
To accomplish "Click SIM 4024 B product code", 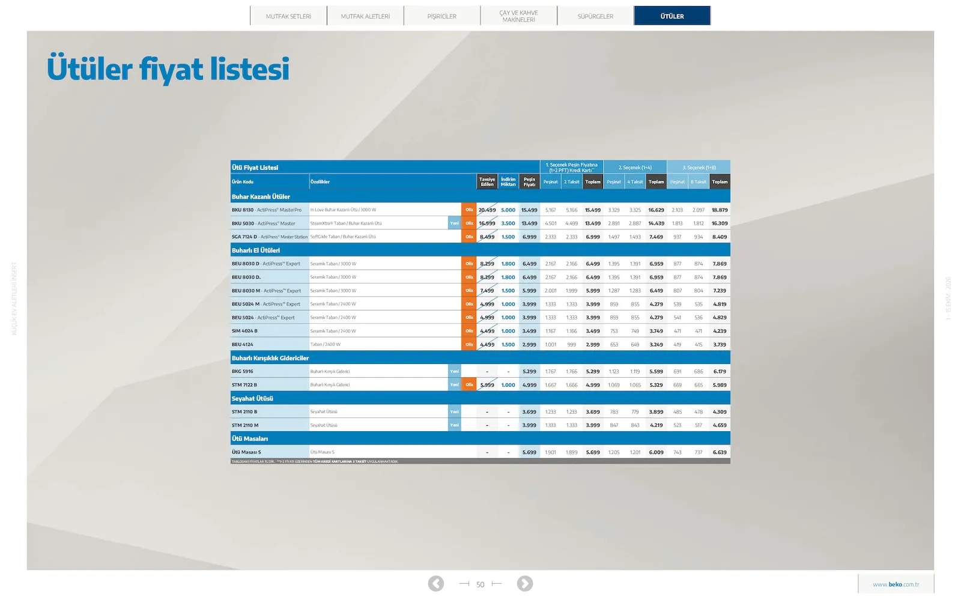I will click(244, 331).
